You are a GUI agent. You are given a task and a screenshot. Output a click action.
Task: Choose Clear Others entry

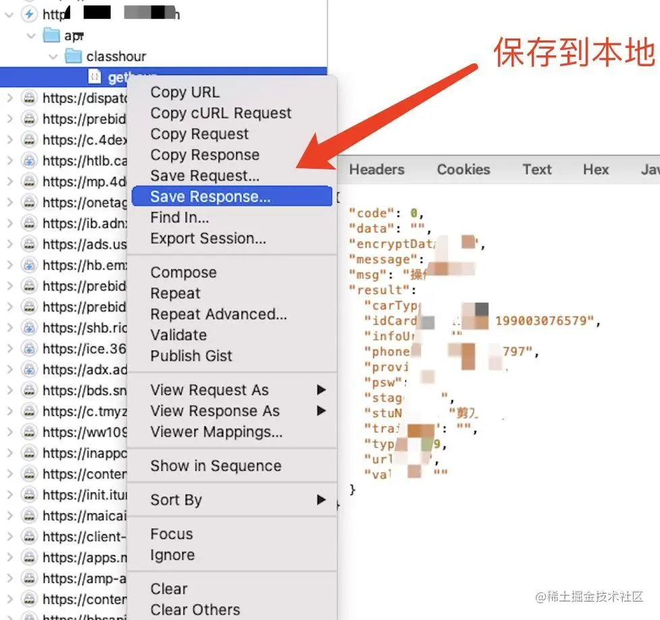tap(195, 610)
